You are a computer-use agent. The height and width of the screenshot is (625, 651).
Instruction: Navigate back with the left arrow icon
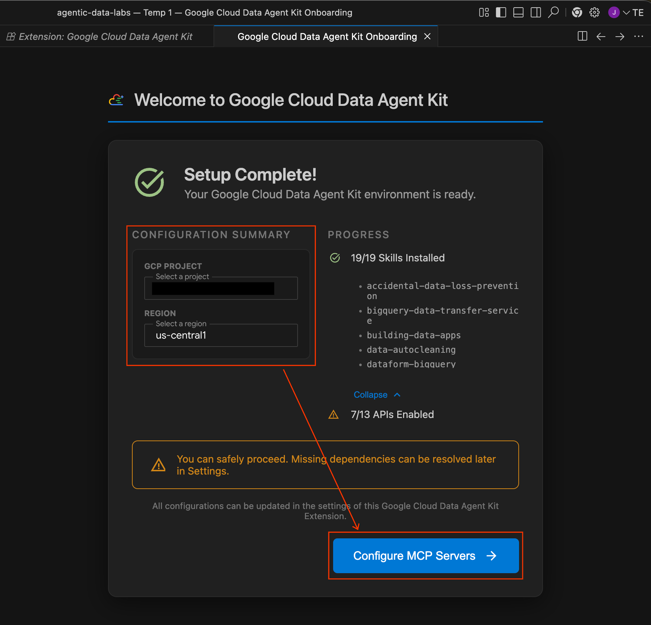coord(601,37)
